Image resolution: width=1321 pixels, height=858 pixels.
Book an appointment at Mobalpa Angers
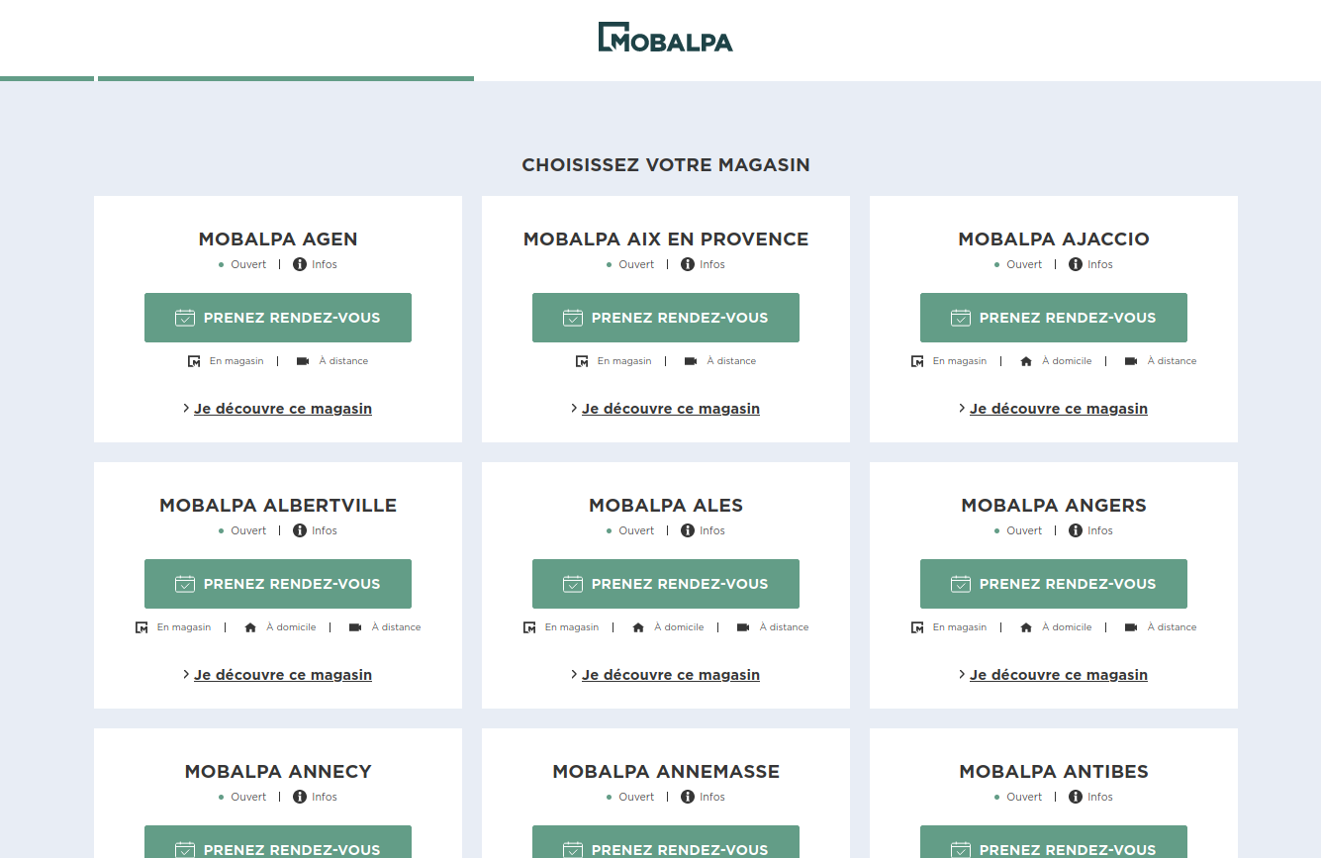(x=1053, y=584)
